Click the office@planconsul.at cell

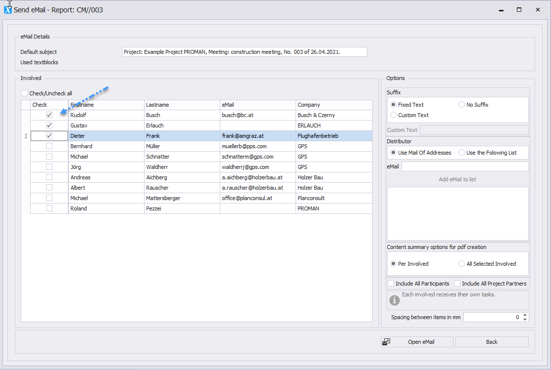(258, 198)
